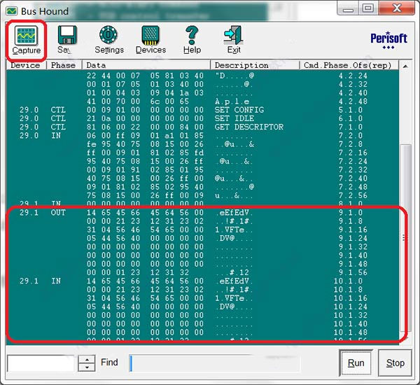This screenshot has height=385, width=420.
Task: Click the Perisoft logo
Action: [384, 41]
